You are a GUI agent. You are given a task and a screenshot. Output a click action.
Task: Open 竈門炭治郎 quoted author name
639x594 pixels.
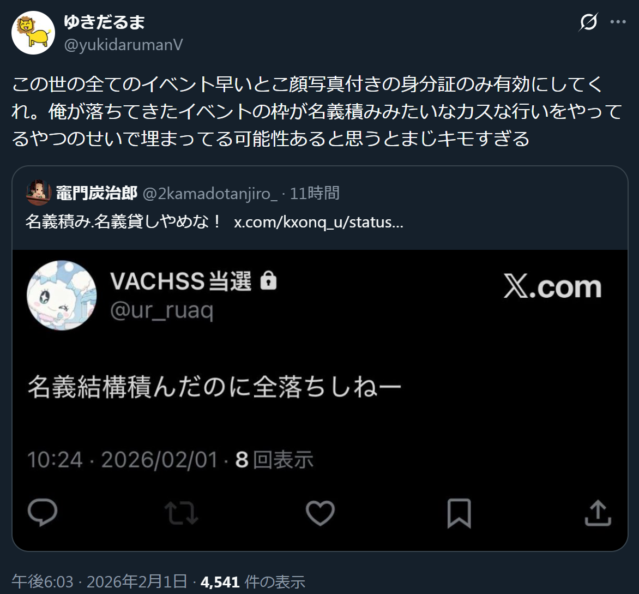click(x=97, y=193)
